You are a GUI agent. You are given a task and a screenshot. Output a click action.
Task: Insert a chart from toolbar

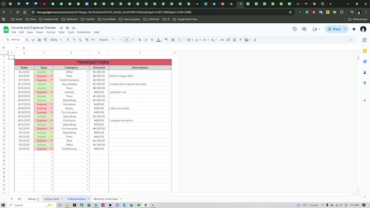click(x=235, y=40)
